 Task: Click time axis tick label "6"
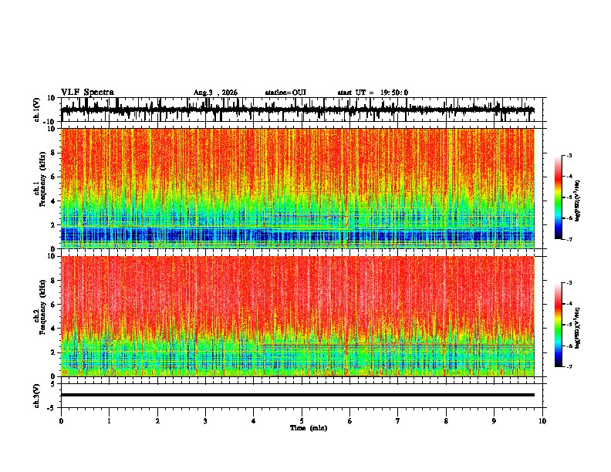[350, 421]
